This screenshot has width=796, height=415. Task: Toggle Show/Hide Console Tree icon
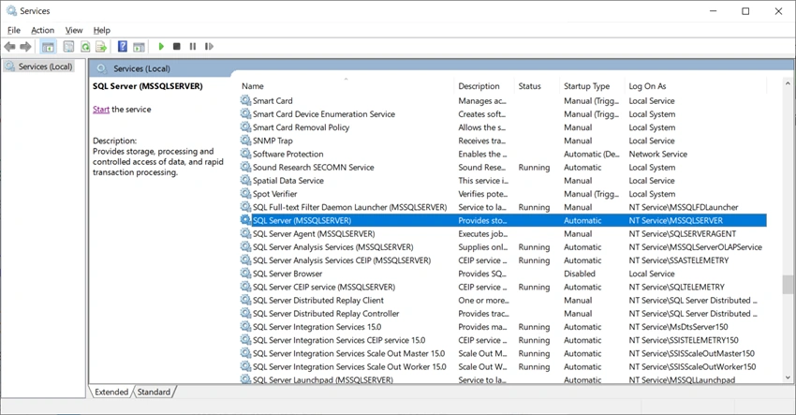pos(48,47)
